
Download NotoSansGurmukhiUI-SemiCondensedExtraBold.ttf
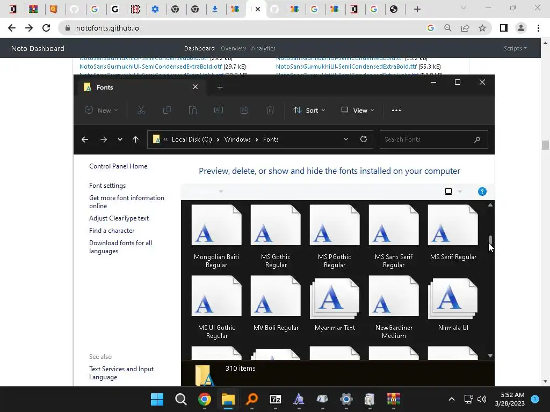pos(346,67)
